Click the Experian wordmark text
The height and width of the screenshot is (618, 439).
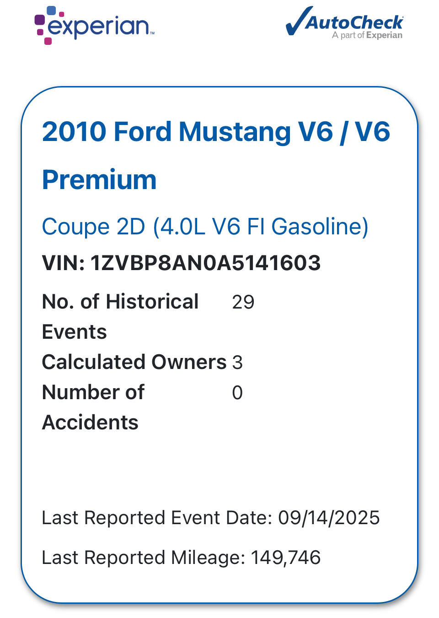pyautogui.click(x=98, y=27)
